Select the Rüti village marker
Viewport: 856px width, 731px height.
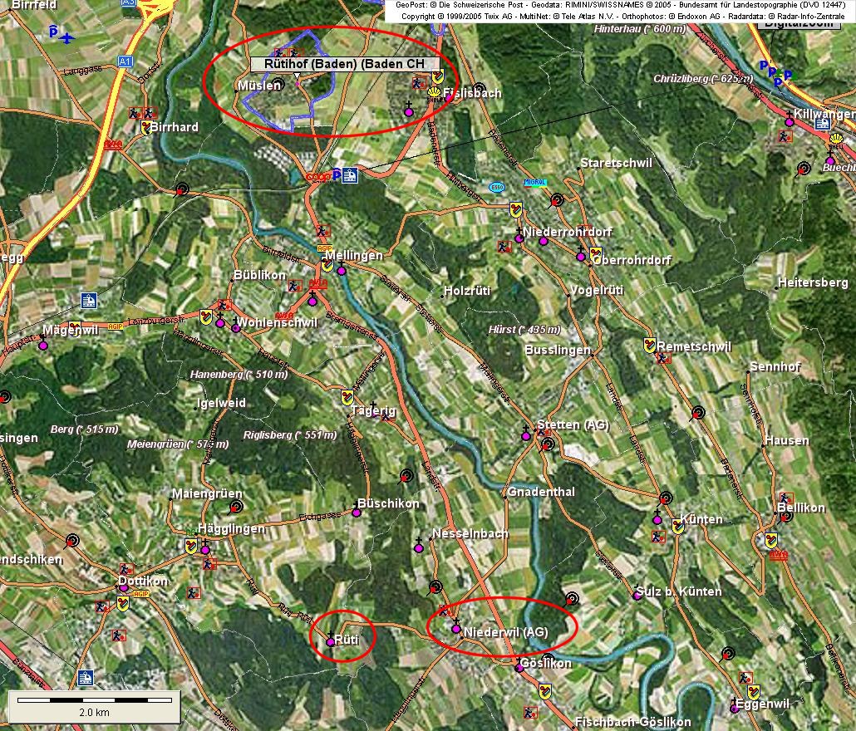tap(330, 640)
